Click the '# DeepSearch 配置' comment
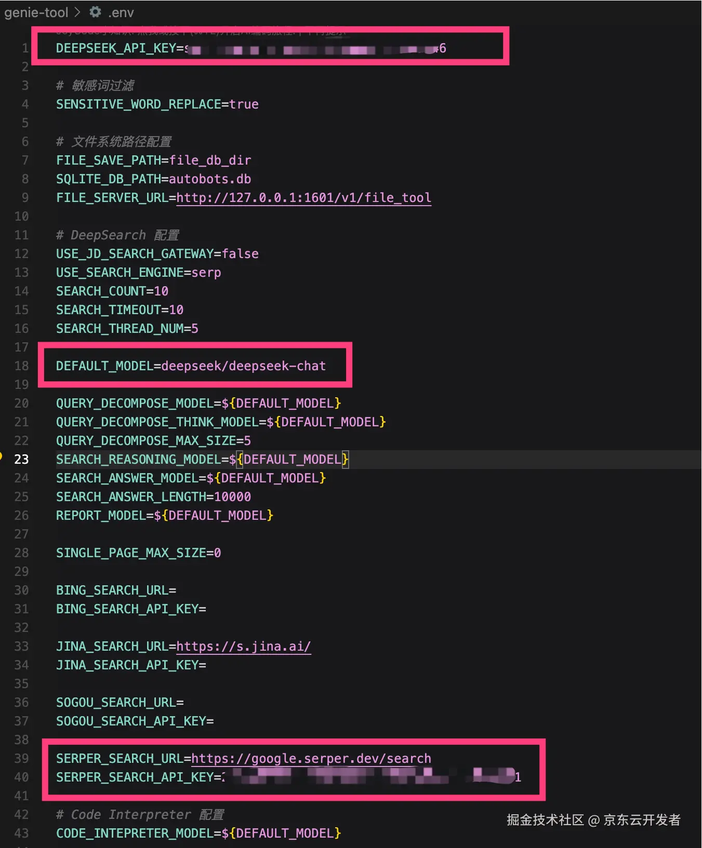The image size is (702, 848). click(117, 235)
